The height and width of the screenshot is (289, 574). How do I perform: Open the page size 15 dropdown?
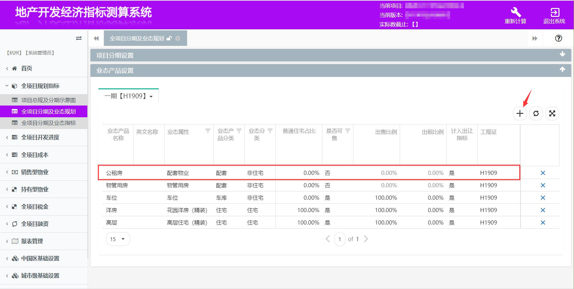pyautogui.click(x=118, y=239)
